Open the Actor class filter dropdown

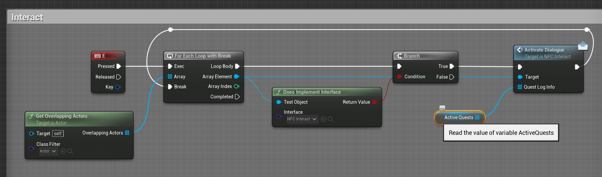48,151
